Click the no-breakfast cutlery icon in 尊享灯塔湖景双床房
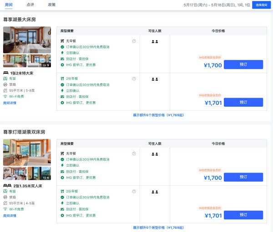The image size is (273, 232). pos(62,153)
